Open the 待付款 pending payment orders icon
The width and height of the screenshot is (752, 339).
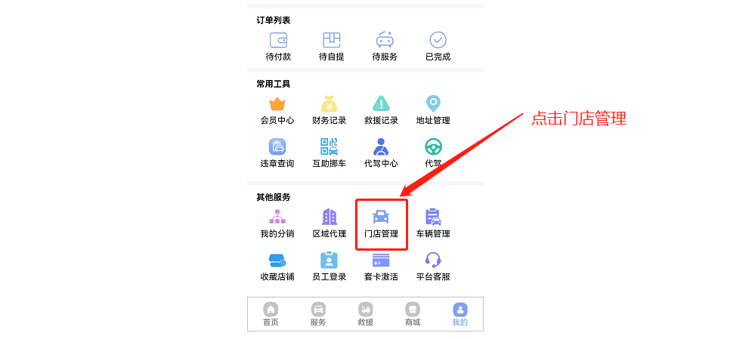tap(278, 40)
